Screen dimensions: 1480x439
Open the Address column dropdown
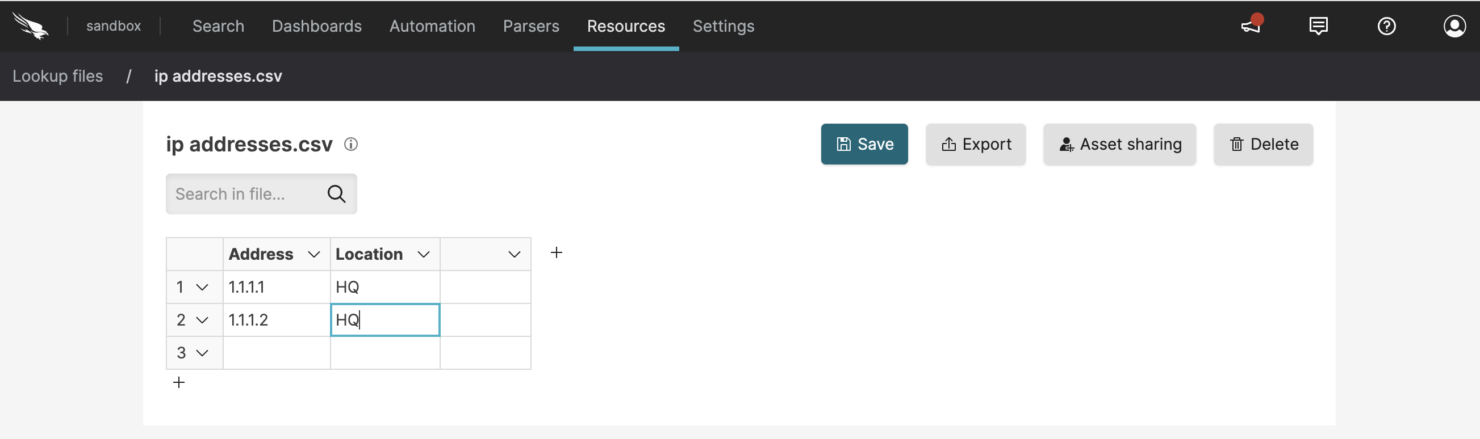click(313, 254)
